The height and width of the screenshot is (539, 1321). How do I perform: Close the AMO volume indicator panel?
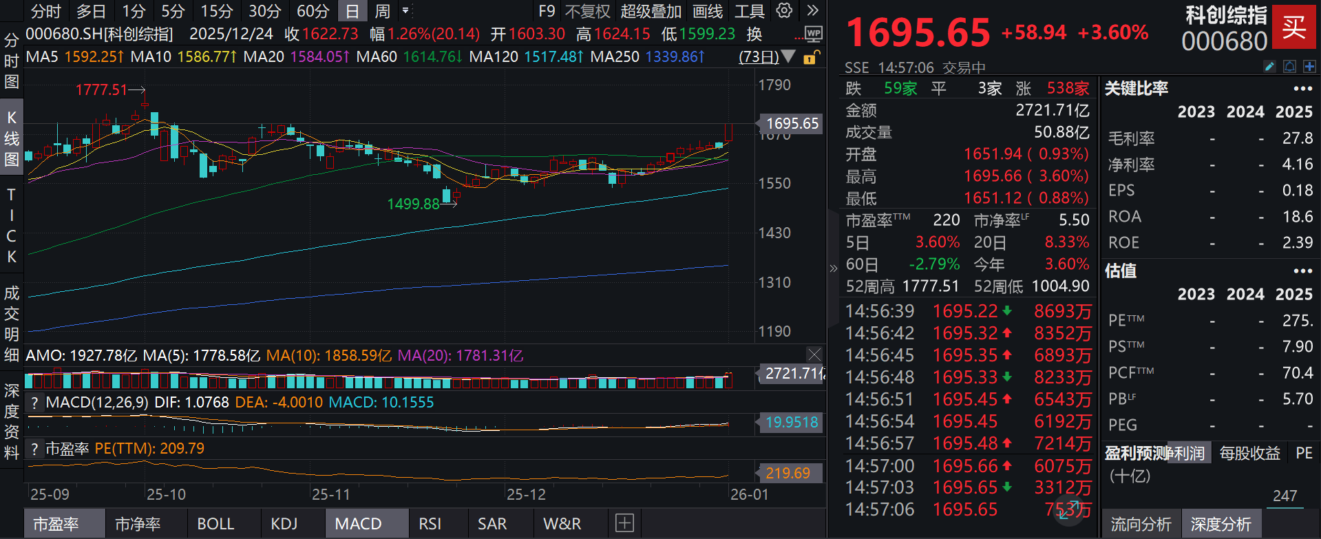(x=814, y=355)
